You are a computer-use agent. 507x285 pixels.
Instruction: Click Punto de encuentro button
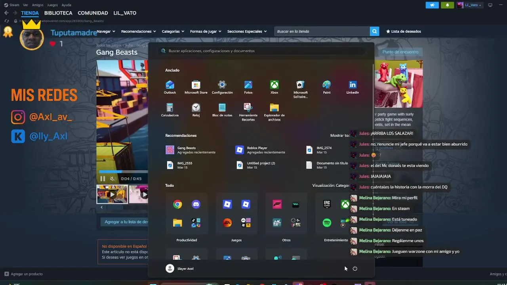pos(400,52)
